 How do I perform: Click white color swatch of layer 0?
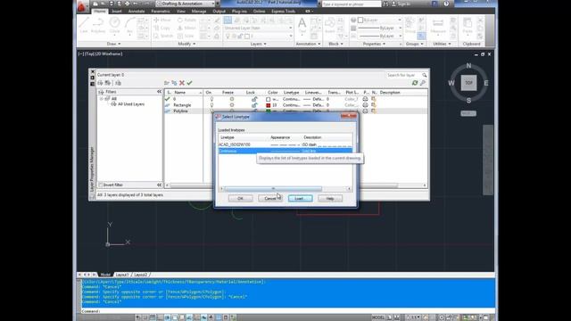click(269, 99)
